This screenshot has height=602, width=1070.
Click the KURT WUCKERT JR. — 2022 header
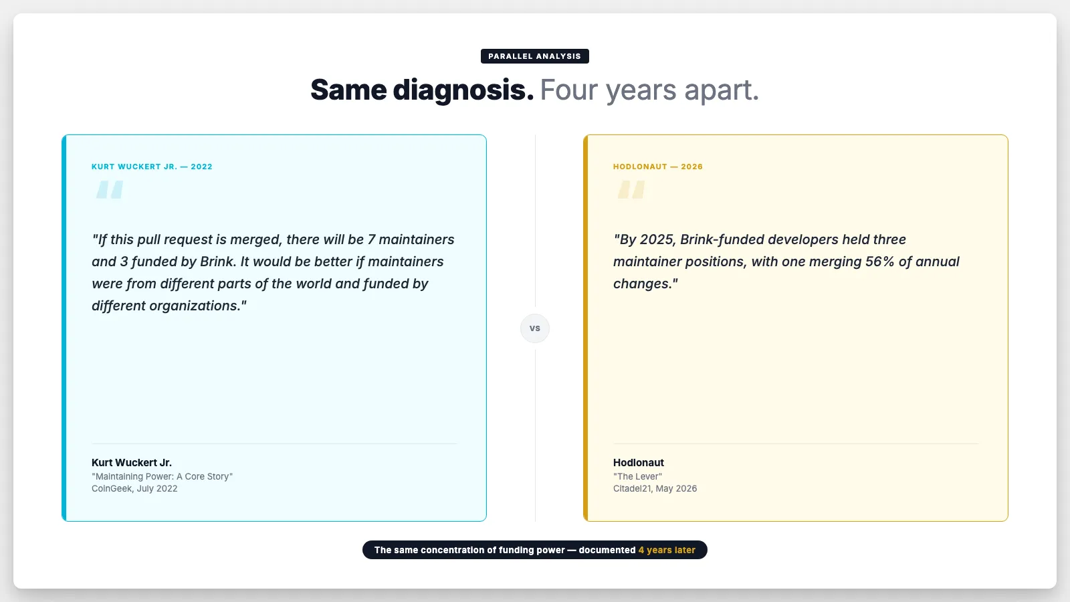tap(152, 167)
